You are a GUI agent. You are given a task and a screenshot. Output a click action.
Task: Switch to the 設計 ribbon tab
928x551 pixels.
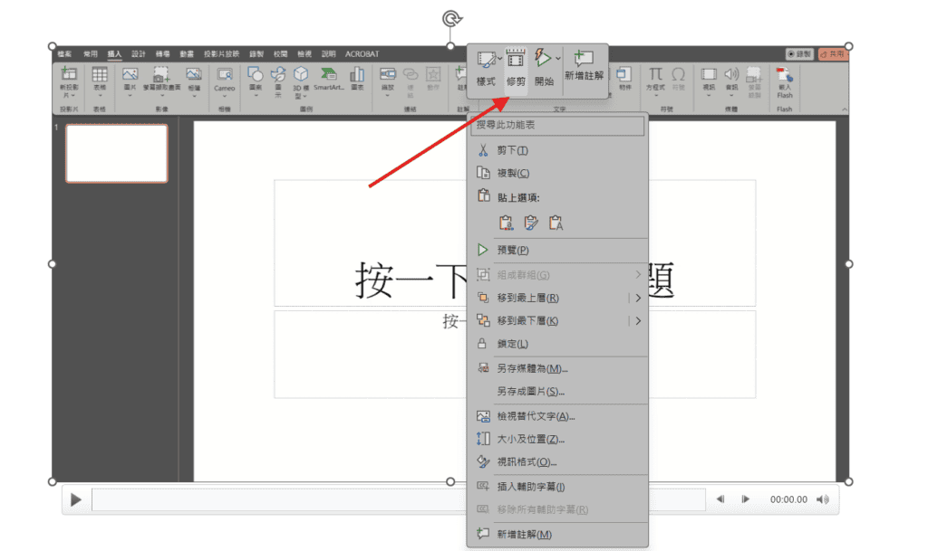click(139, 53)
